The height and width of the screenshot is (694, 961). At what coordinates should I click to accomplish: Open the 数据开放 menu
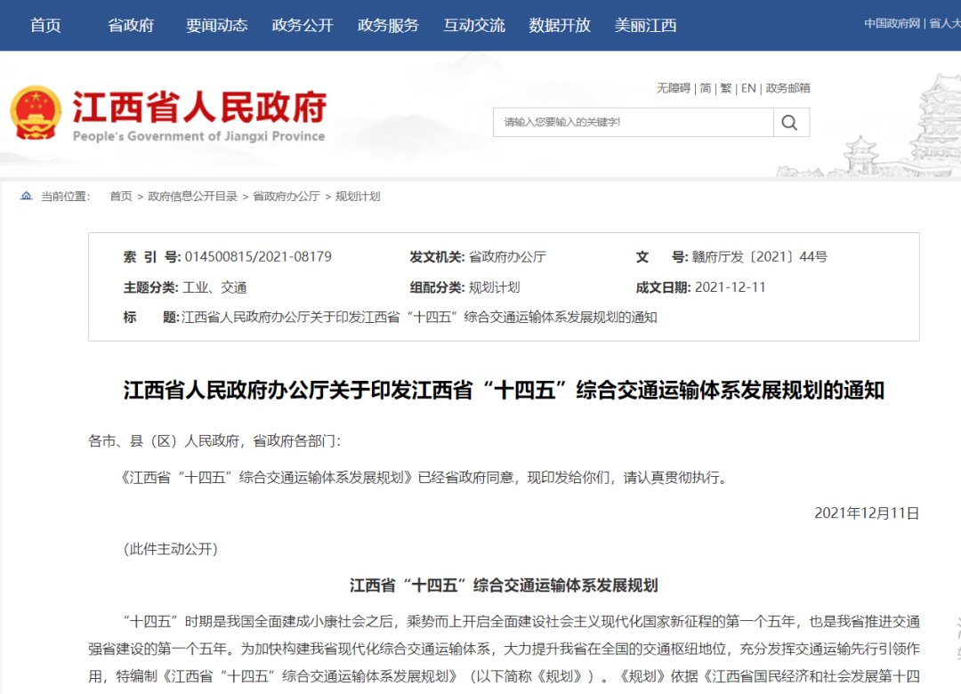[x=559, y=25]
